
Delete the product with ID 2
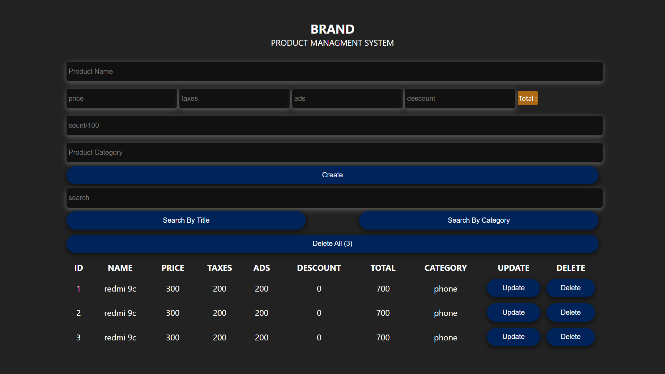570,312
